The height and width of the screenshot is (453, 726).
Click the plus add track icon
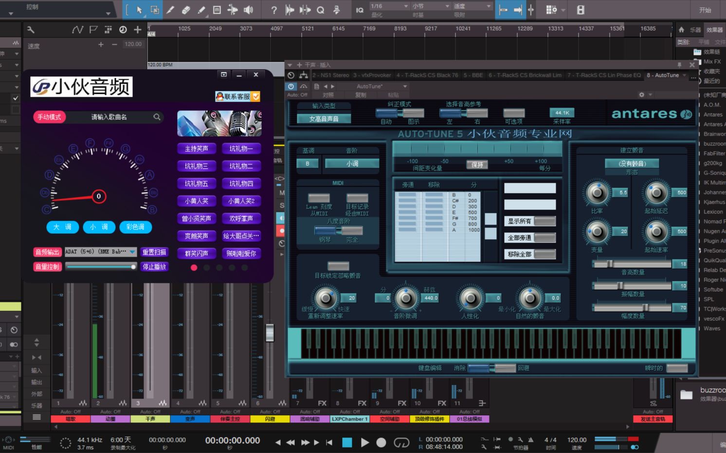pyautogui.click(x=138, y=30)
